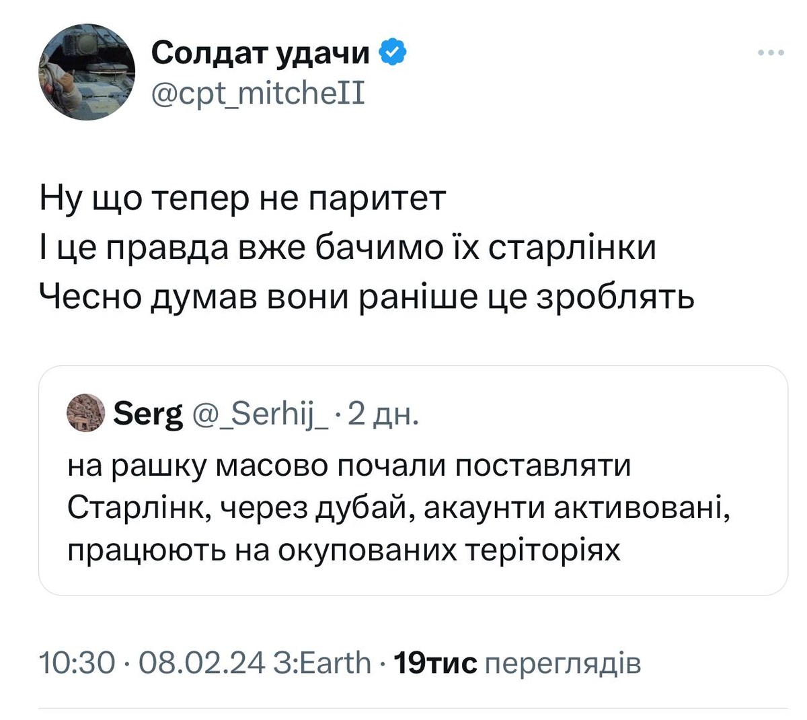Click the word "переглядів" in the footer
This screenshot has height=720, width=807.
tap(563, 663)
